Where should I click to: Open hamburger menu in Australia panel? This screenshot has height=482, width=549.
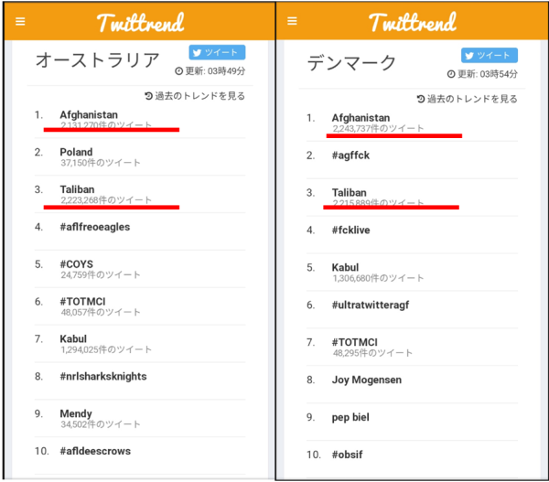click(20, 22)
